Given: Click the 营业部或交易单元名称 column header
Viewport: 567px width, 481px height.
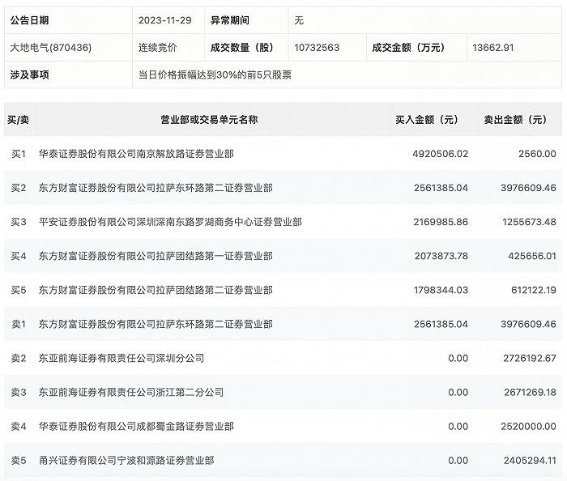Looking at the screenshot, I should (209, 120).
